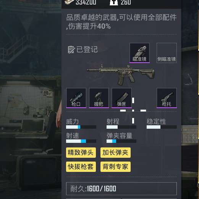Tap the weight icon beside 260
199x199 pixels.
point(114,2)
